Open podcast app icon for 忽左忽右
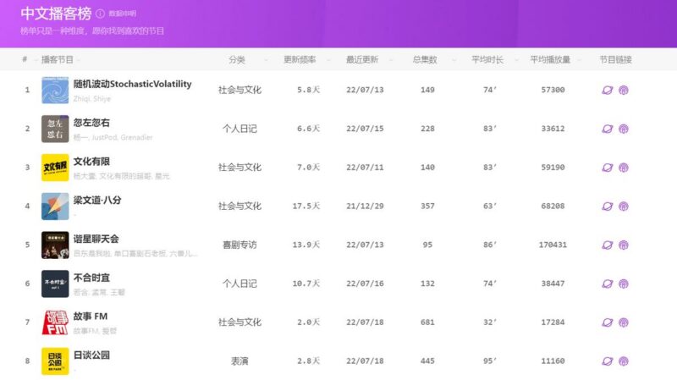The width and height of the screenshot is (677, 380). pyautogui.click(x=624, y=129)
